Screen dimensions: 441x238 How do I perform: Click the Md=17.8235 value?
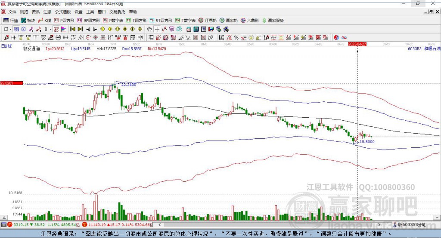point(106,49)
